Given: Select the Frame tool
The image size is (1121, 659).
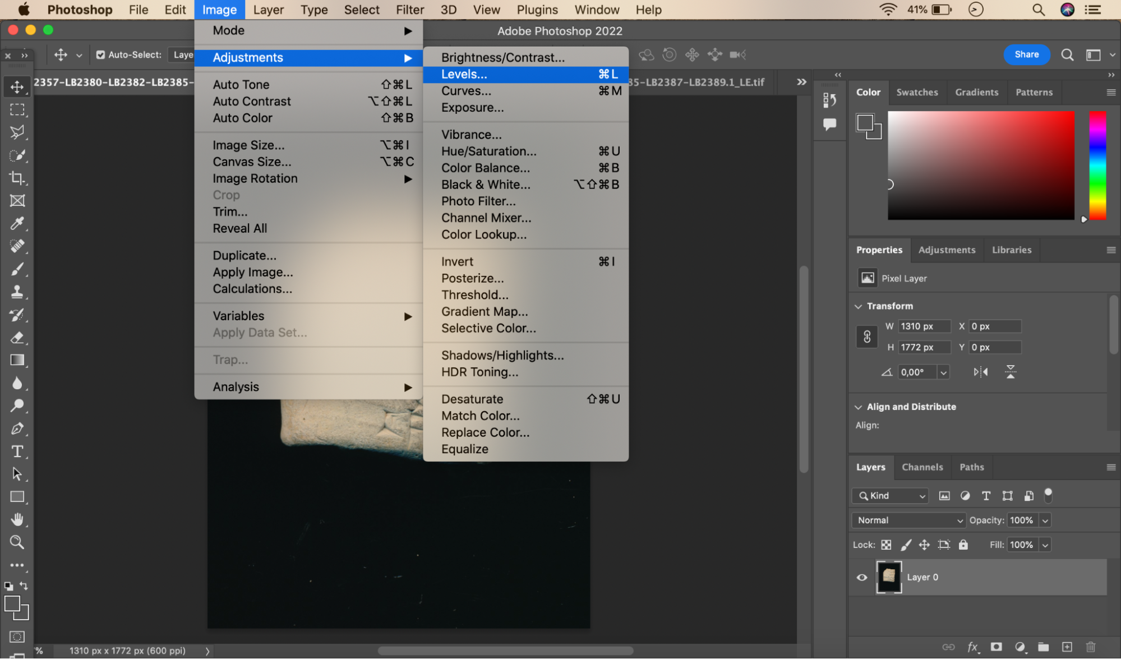Looking at the screenshot, I should coord(17,201).
